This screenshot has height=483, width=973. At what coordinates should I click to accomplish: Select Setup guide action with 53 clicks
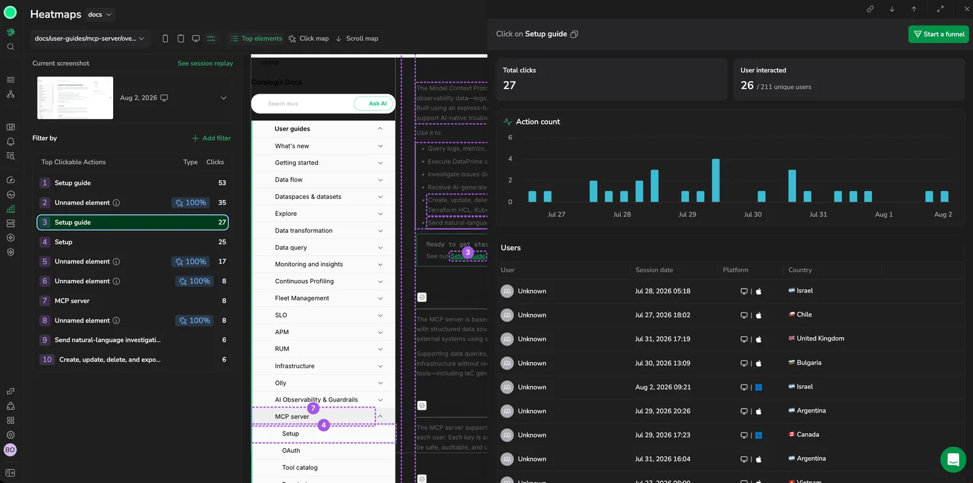point(133,183)
